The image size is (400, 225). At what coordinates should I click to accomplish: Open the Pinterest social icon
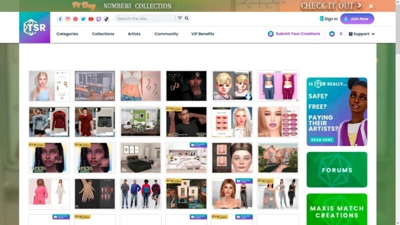coord(75,19)
